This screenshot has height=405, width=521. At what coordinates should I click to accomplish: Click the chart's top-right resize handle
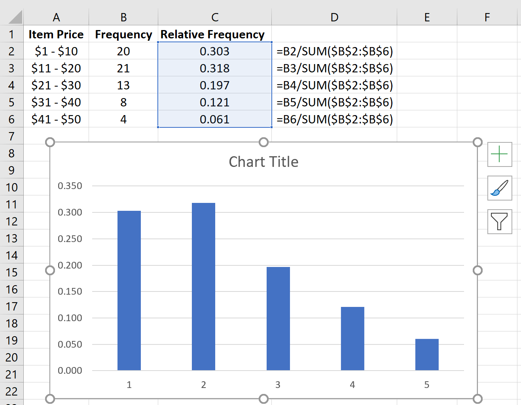tap(477, 142)
